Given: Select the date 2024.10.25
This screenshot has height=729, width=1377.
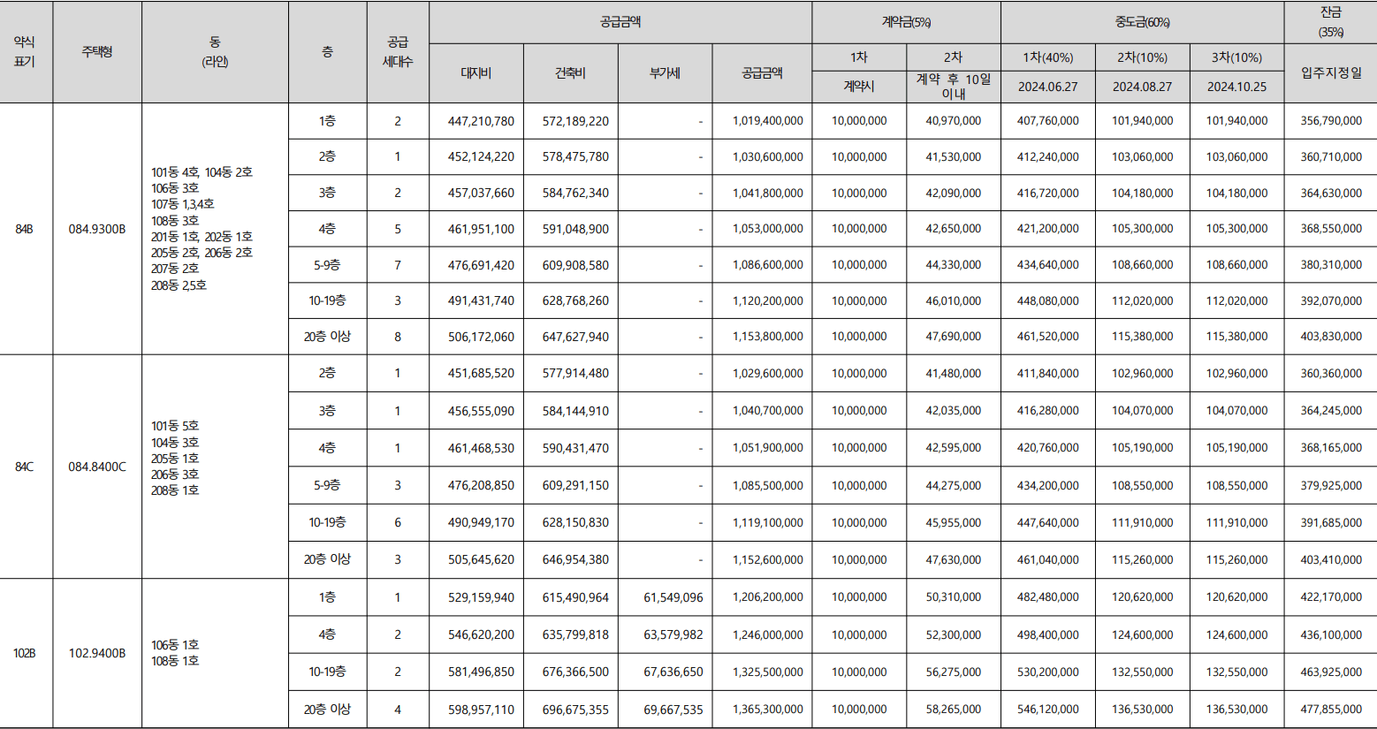Looking at the screenshot, I should point(1236,87).
